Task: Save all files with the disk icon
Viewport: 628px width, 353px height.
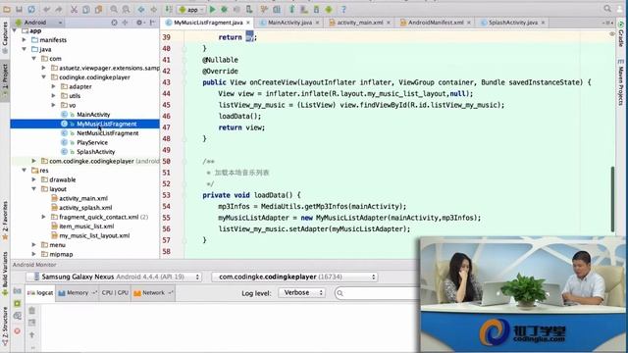Action: pyautogui.click(x=19, y=9)
